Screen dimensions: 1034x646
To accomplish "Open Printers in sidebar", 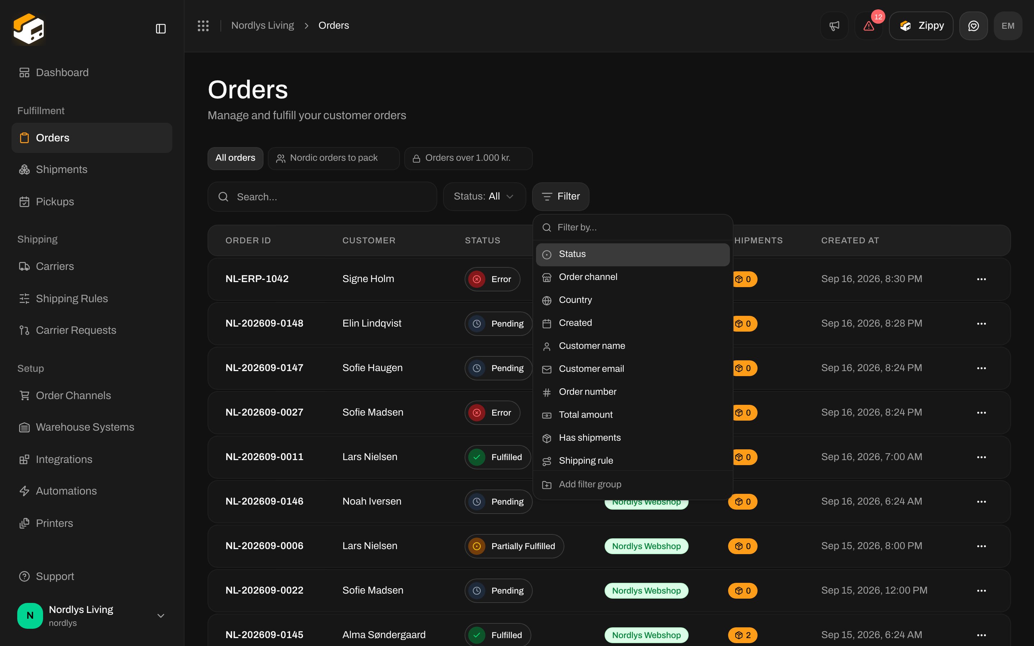I will pos(92,523).
